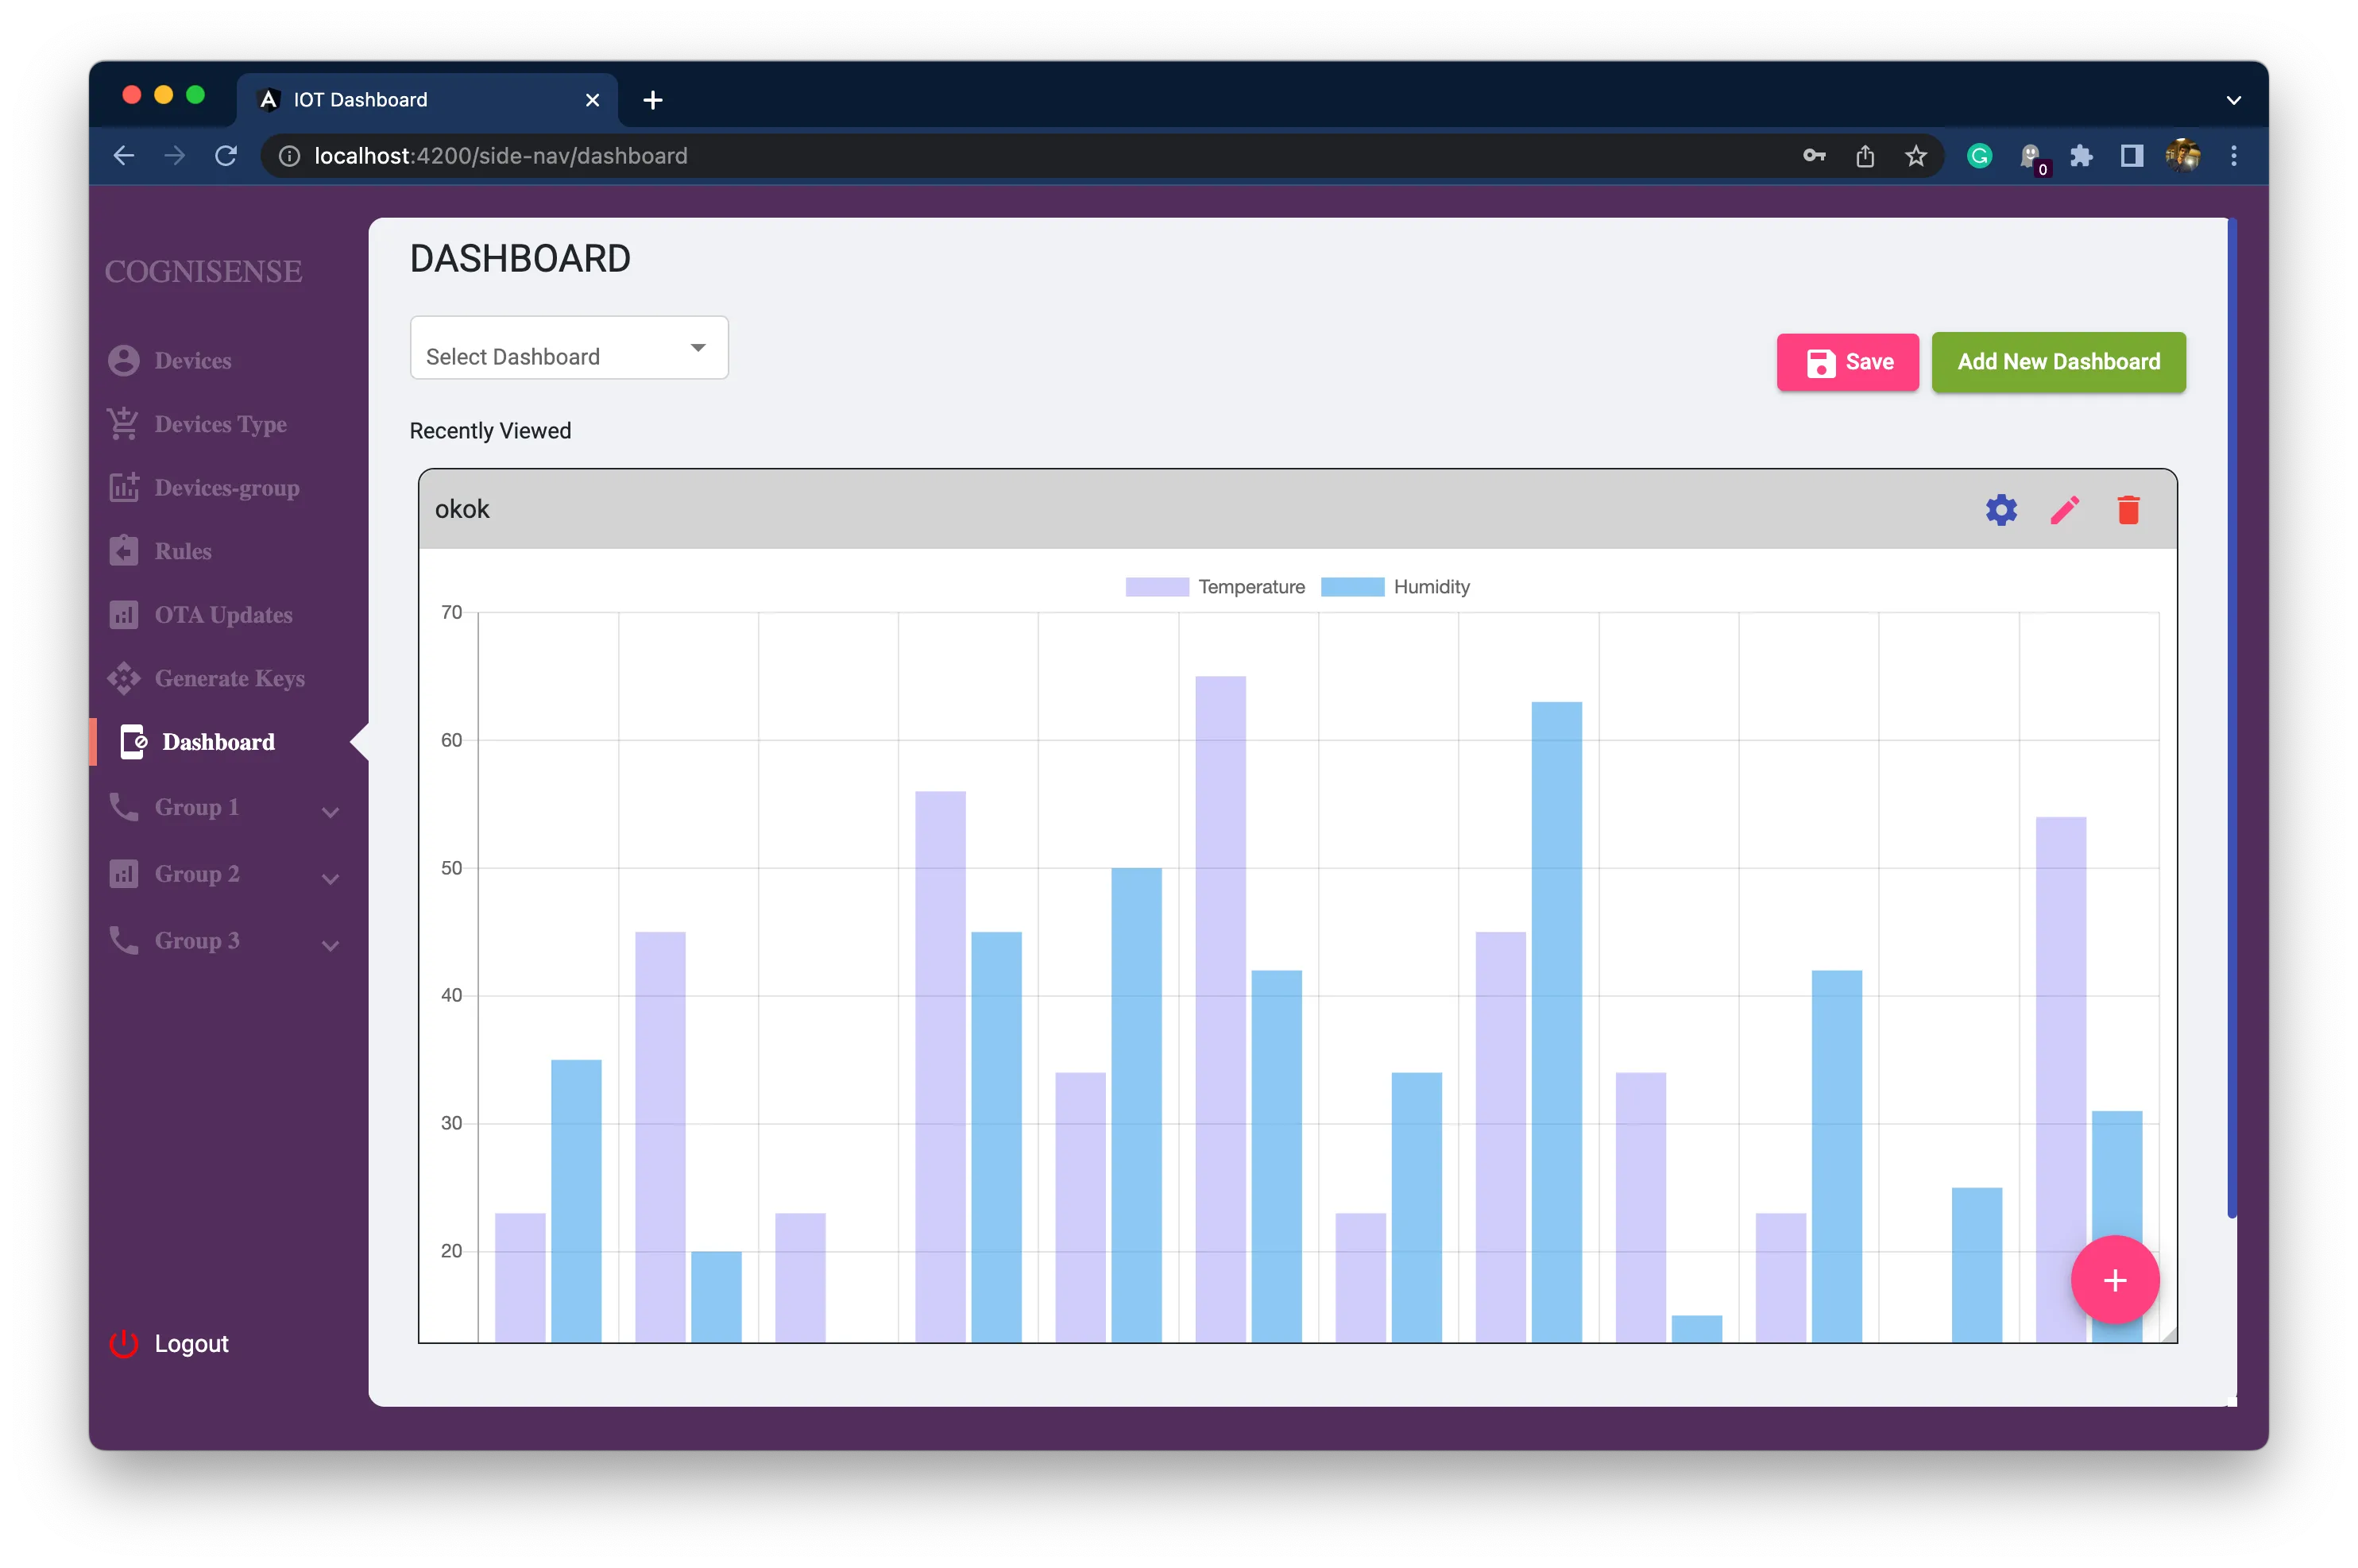
Task: Click Add New Dashboard button
Action: click(x=2058, y=362)
